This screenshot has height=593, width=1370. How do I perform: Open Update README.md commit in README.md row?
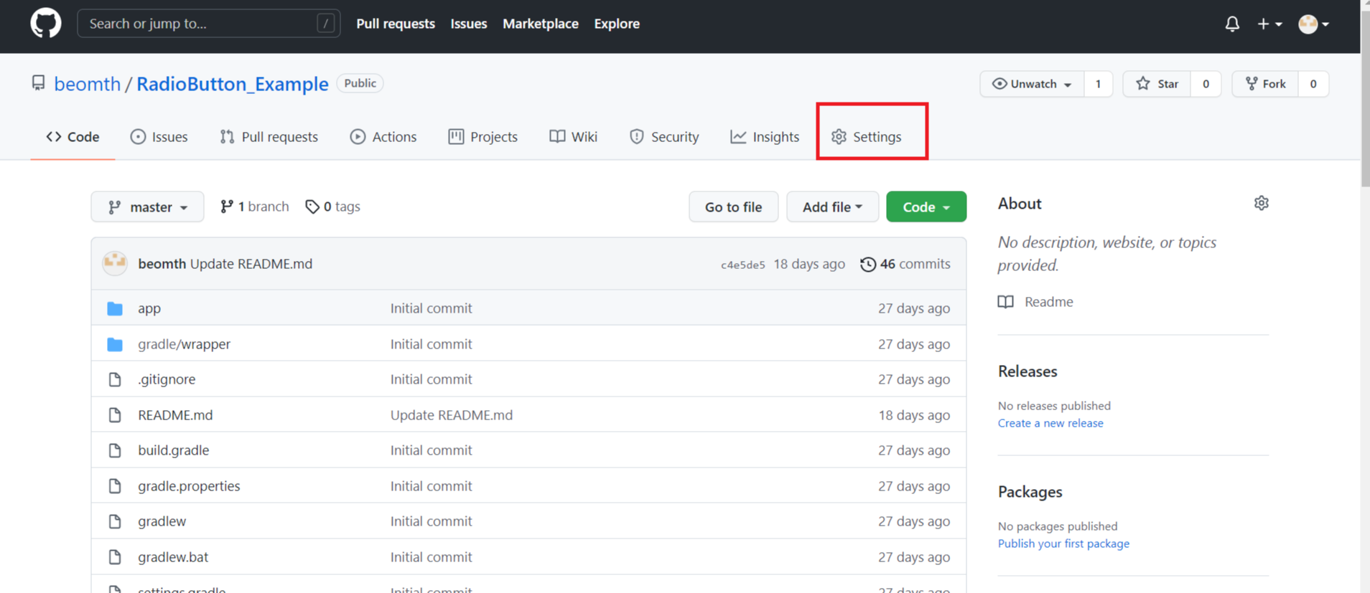tap(452, 415)
